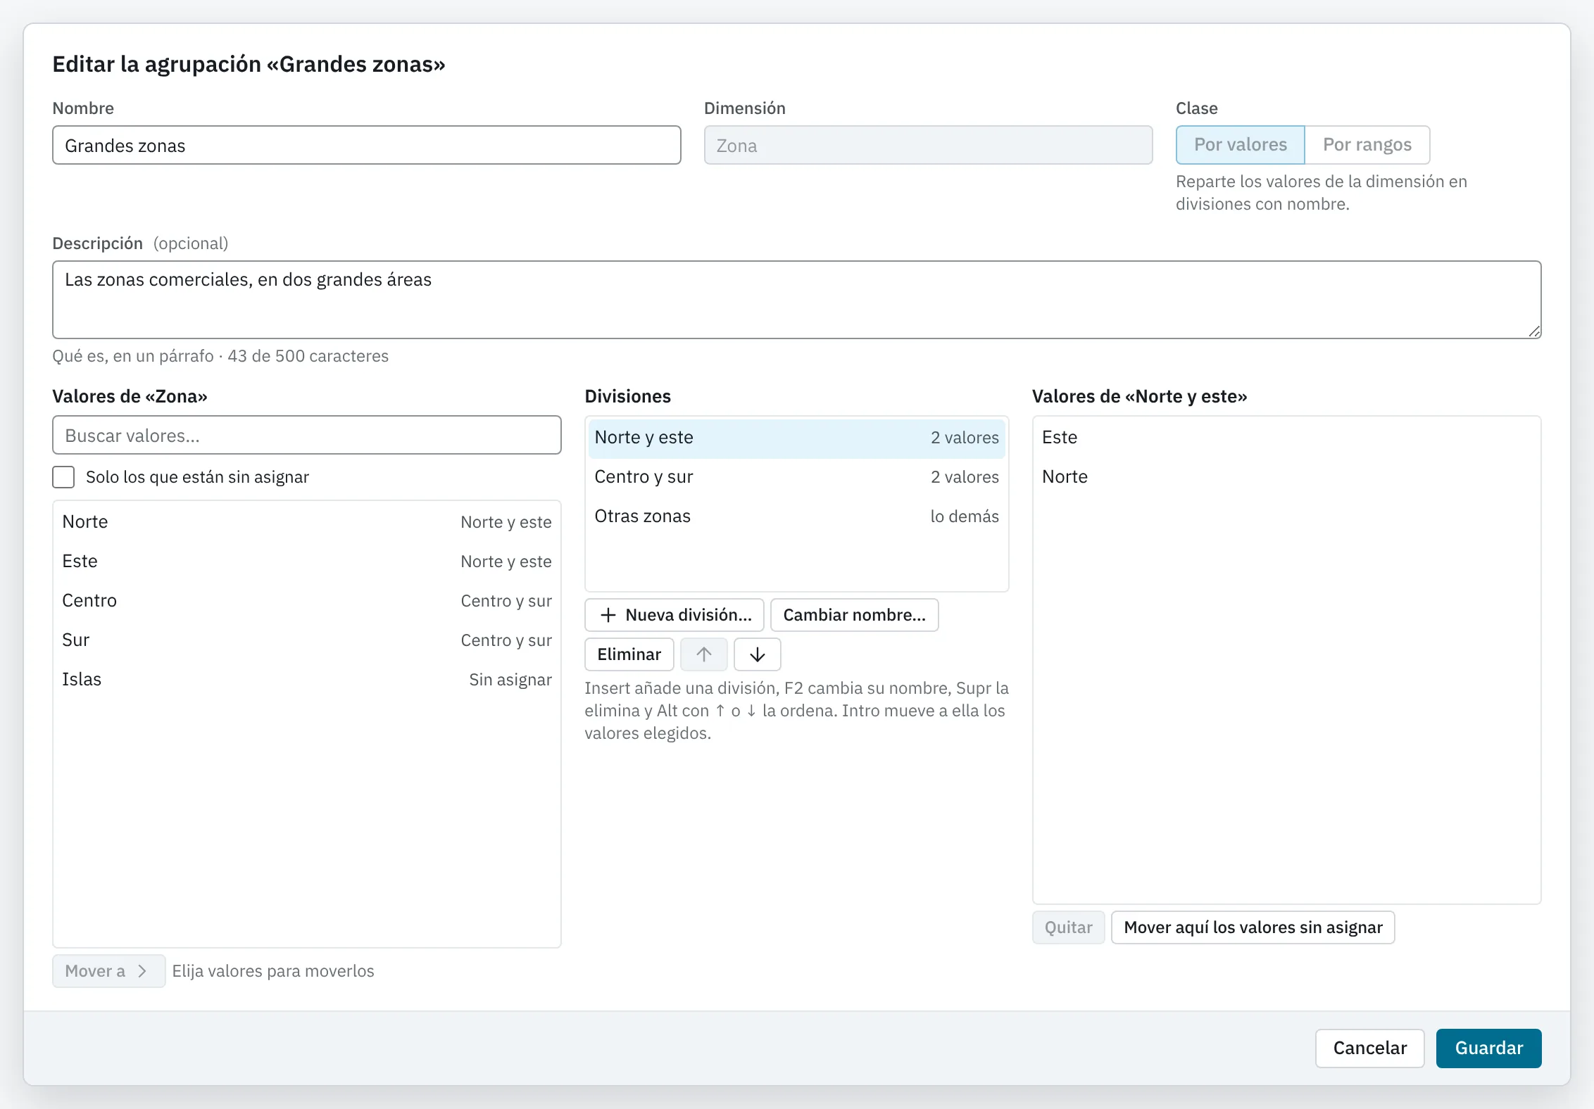Move the selected division up with arrow

(703, 654)
